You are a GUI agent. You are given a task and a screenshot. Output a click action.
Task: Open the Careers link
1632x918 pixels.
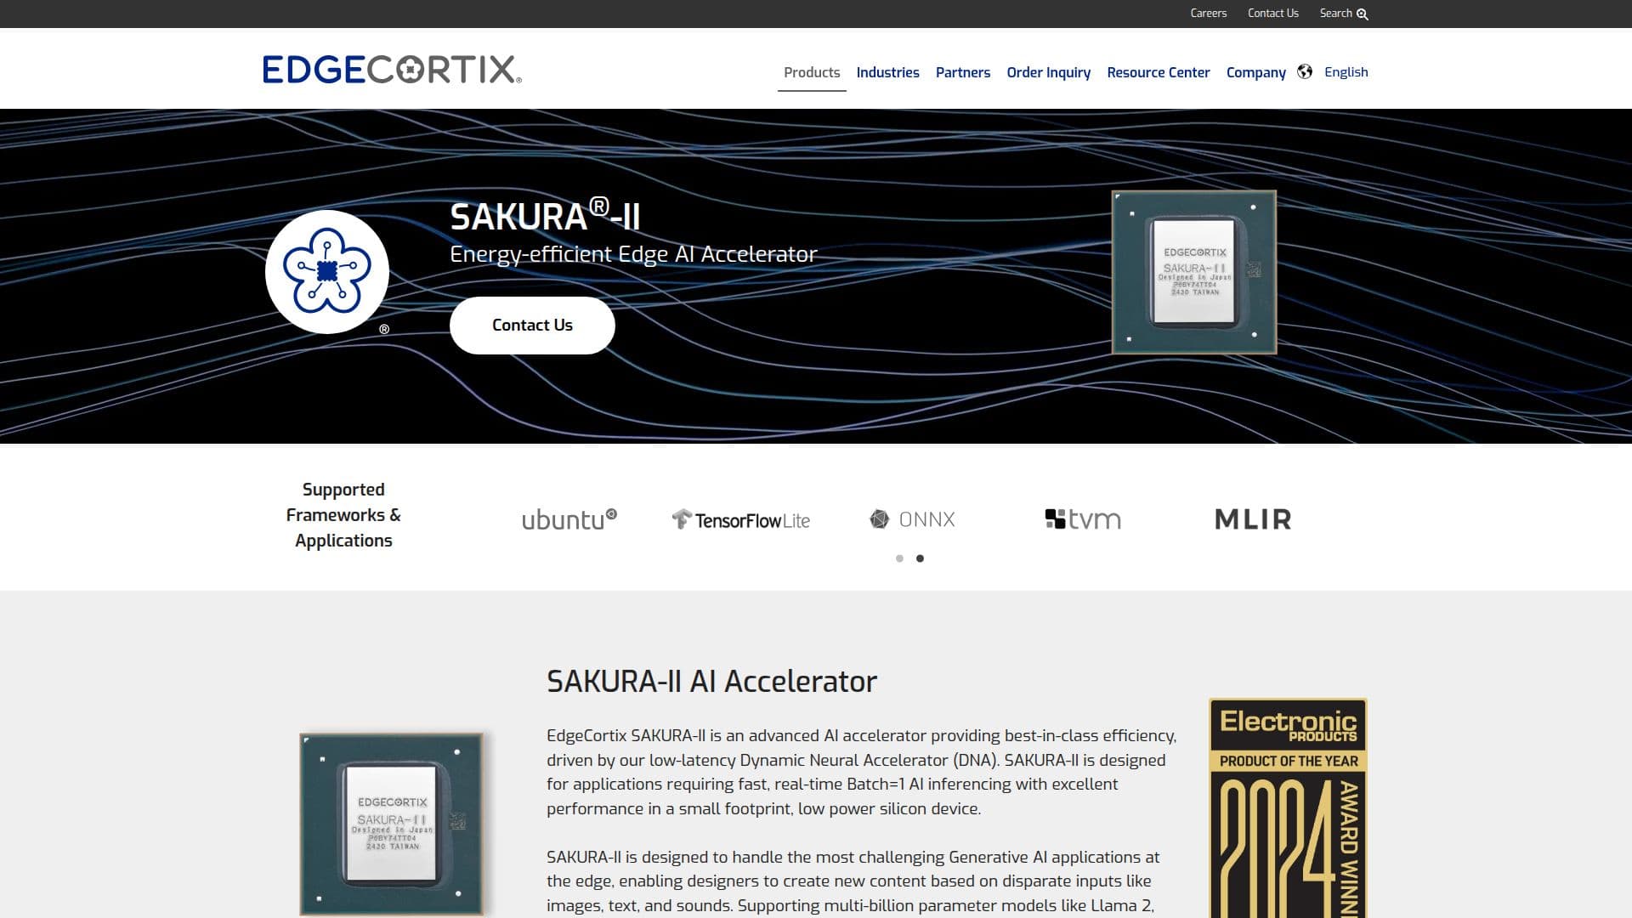point(1208,13)
